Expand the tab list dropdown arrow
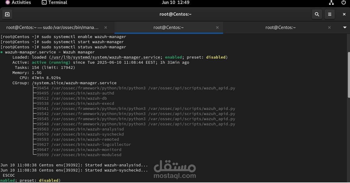Viewport: 350px width, 183px height. 345,27
